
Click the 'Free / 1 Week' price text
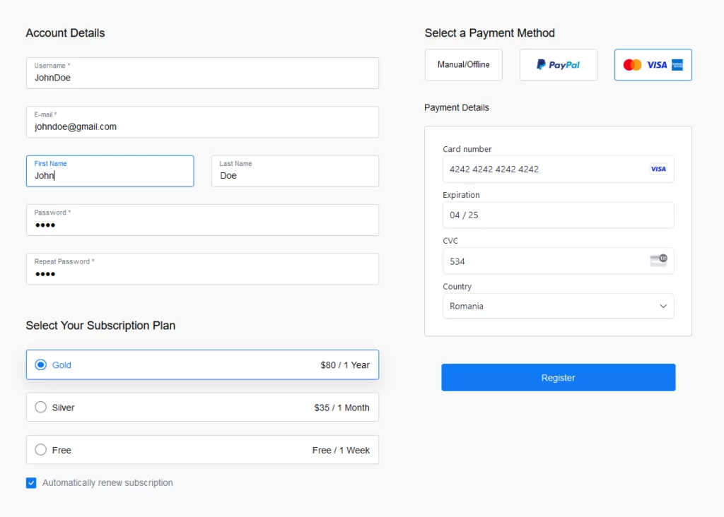coord(341,450)
